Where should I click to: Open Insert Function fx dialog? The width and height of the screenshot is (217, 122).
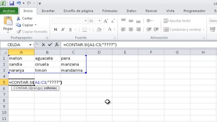(x=57, y=45)
